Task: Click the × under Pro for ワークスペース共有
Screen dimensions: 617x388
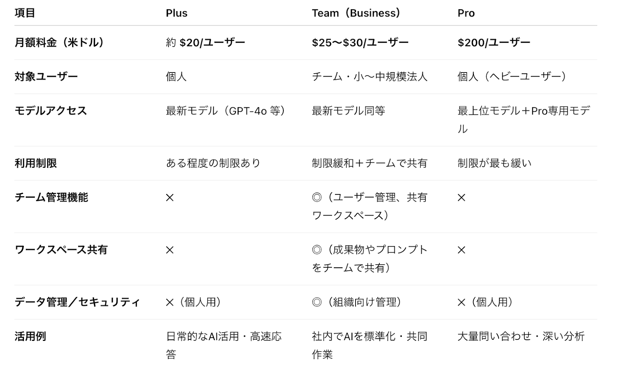Action: (462, 250)
